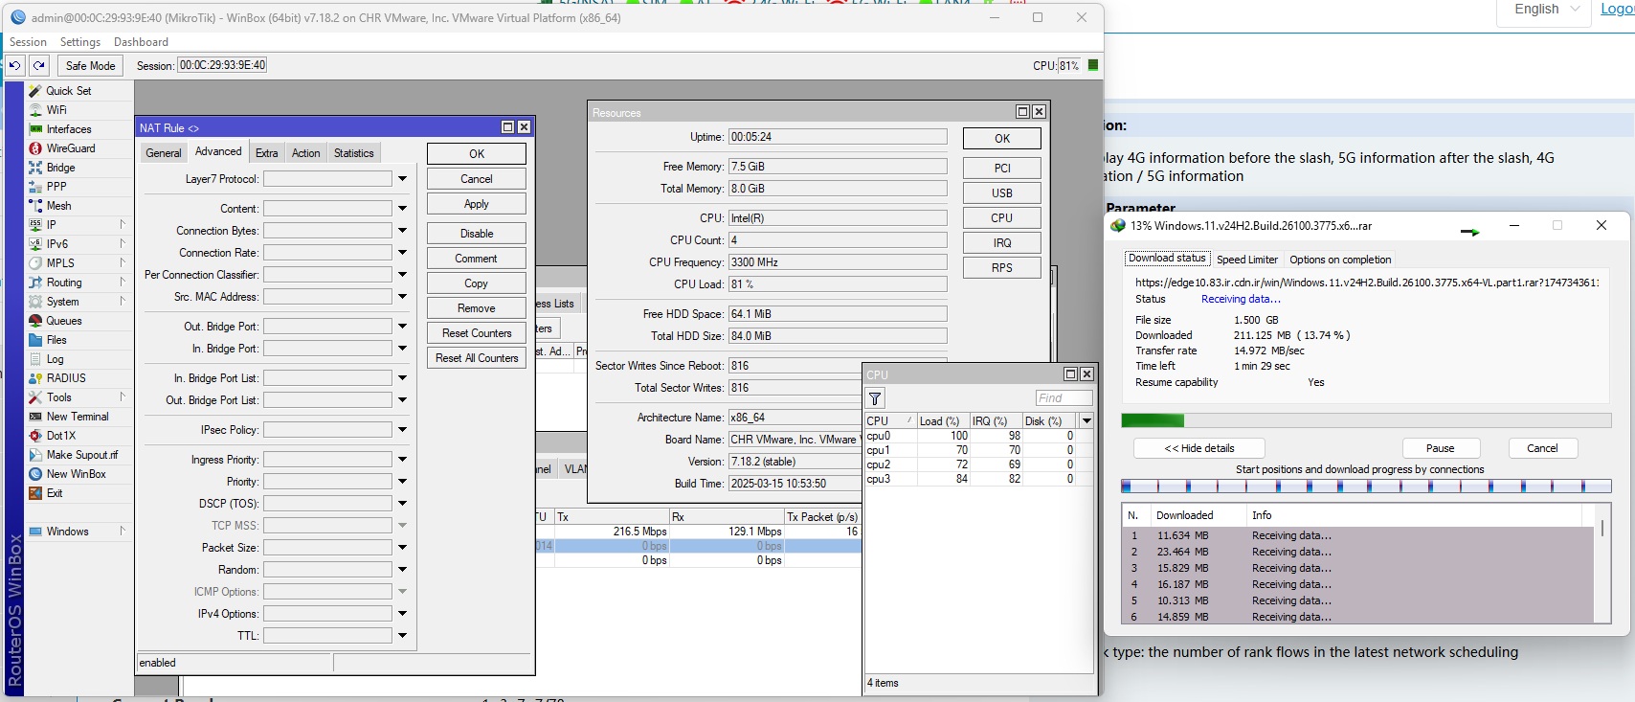Image resolution: width=1635 pixels, height=702 pixels.
Task: Click the Priority input field
Action: pyautogui.click(x=328, y=482)
